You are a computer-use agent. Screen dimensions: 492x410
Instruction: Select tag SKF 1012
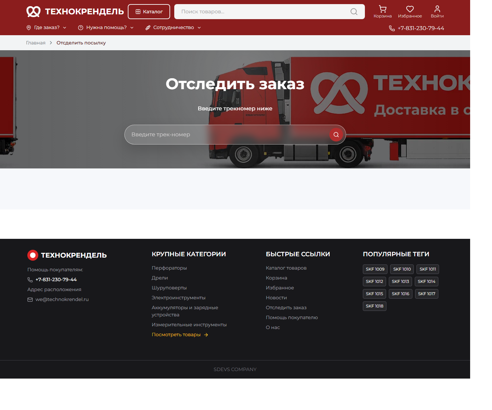tap(374, 282)
